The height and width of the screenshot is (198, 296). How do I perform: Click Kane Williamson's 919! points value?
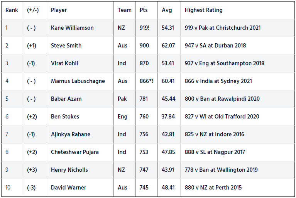pos(145,28)
